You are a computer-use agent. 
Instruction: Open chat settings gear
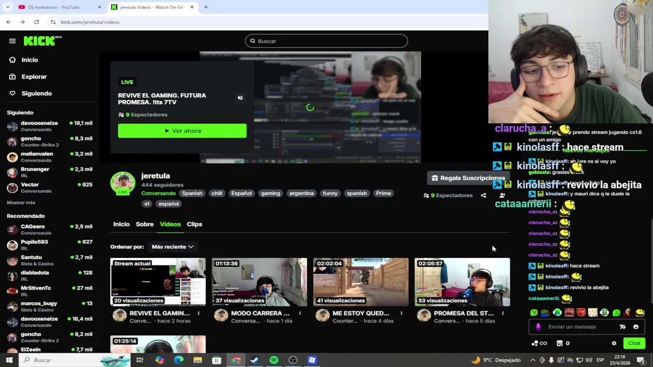click(614, 344)
